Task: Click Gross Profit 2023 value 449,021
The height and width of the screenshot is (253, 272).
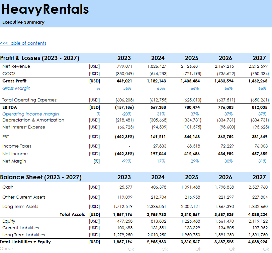Action: coord(124,81)
